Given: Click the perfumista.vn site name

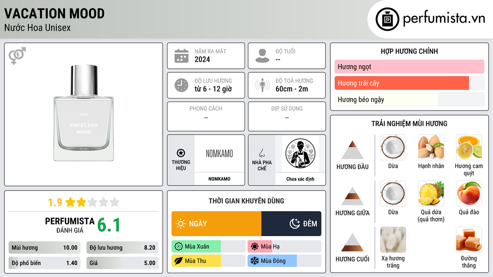Looking at the screenshot, I should pyautogui.click(x=444, y=19).
